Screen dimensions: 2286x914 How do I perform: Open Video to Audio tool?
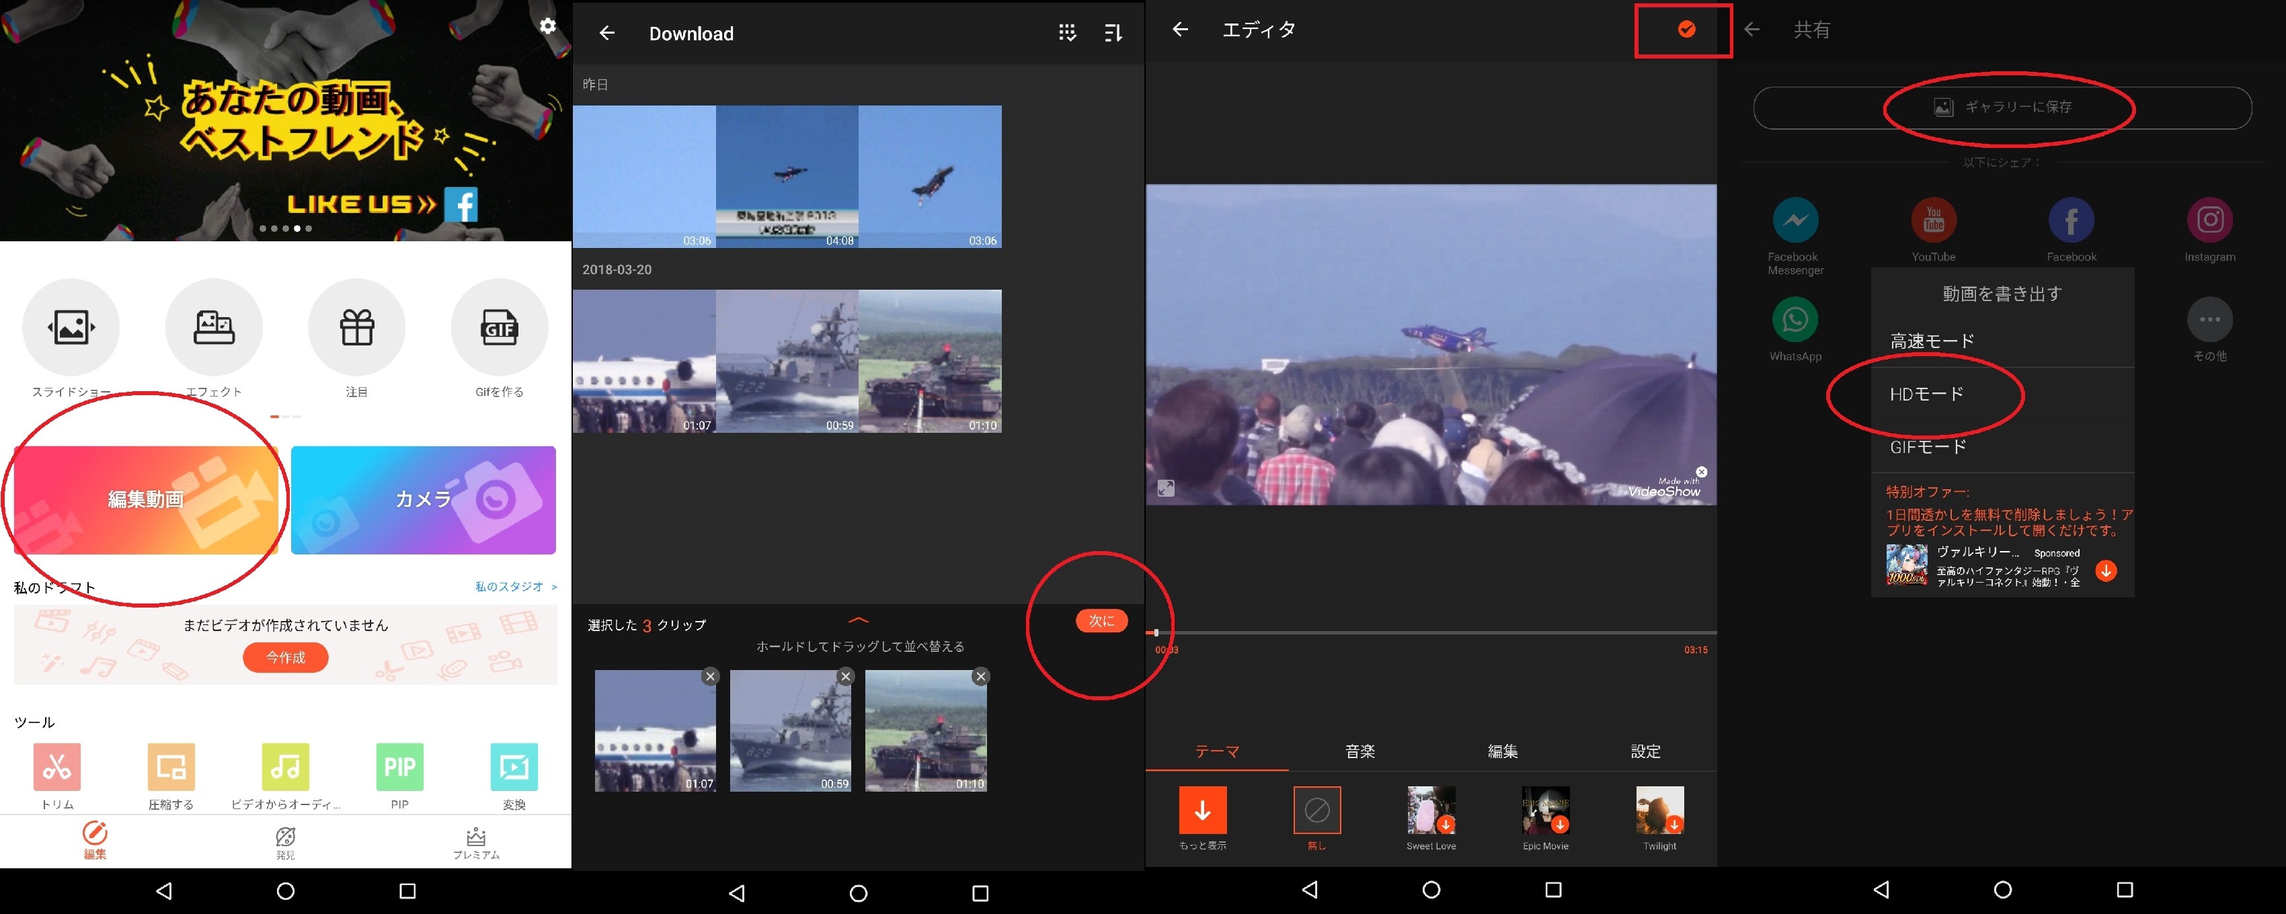point(285,767)
